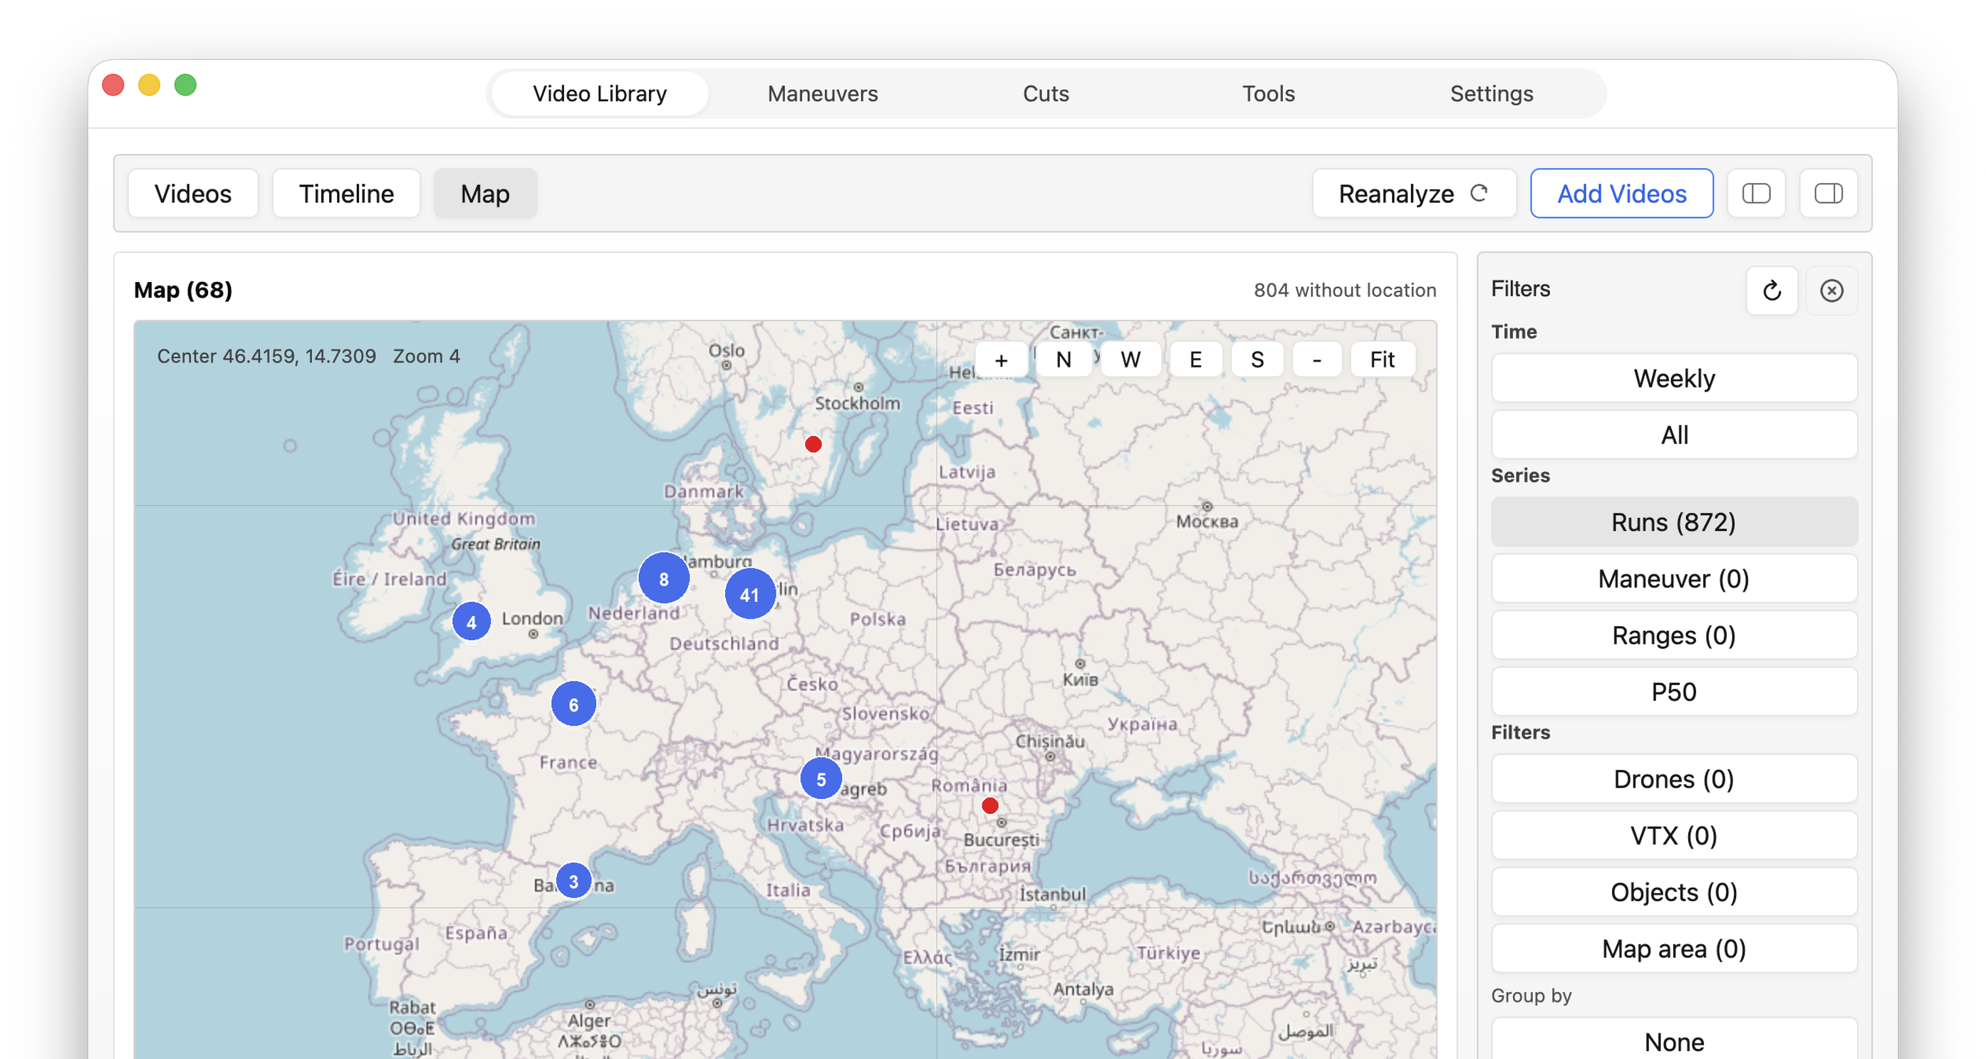The width and height of the screenshot is (1986, 1059).
Task: Click the Reanalyze button
Action: click(1414, 194)
